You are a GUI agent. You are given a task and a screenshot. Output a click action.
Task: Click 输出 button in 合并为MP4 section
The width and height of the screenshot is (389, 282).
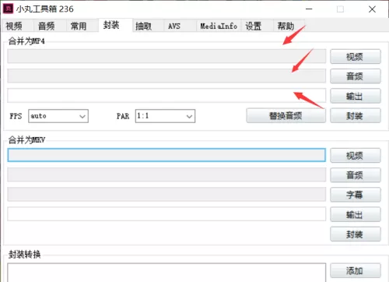click(356, 96)
